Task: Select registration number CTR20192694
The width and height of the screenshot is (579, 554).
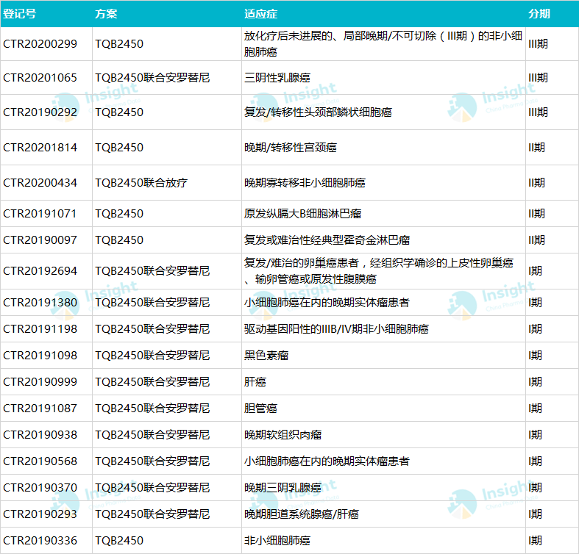Action: [x=40, y=271]
